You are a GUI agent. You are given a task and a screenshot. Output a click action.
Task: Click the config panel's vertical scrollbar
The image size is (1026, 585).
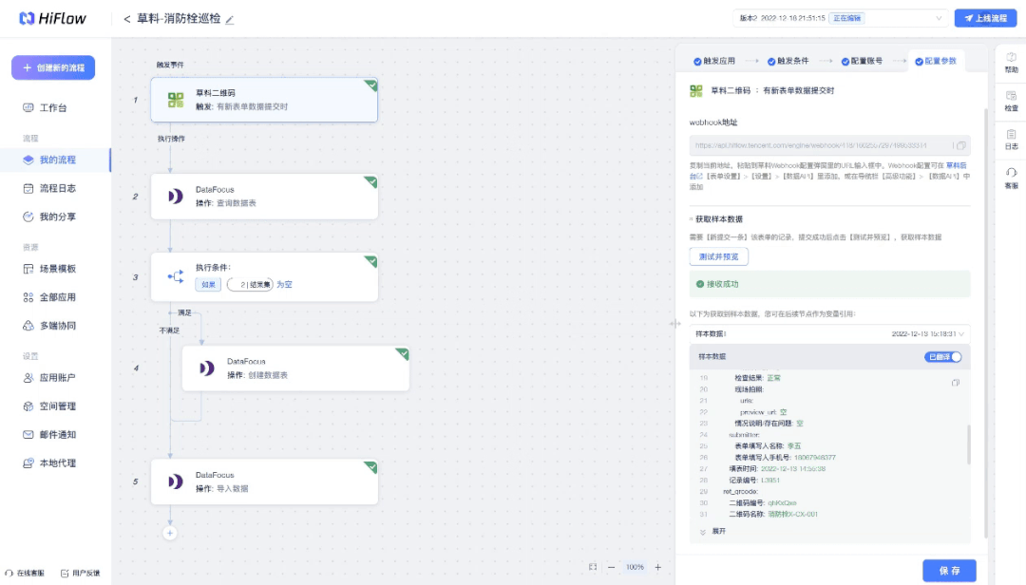click(985, 321)
